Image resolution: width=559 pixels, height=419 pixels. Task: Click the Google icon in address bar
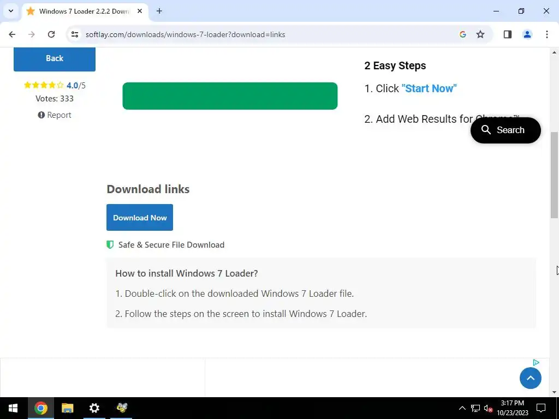(x=463, y=34)
